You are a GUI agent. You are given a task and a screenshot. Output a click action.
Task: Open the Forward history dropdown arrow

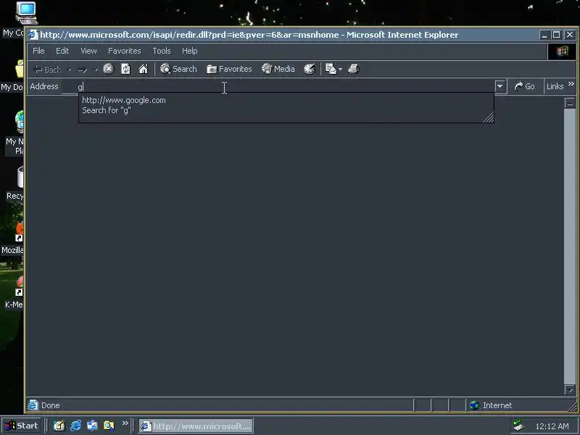(x=96, y=69)
